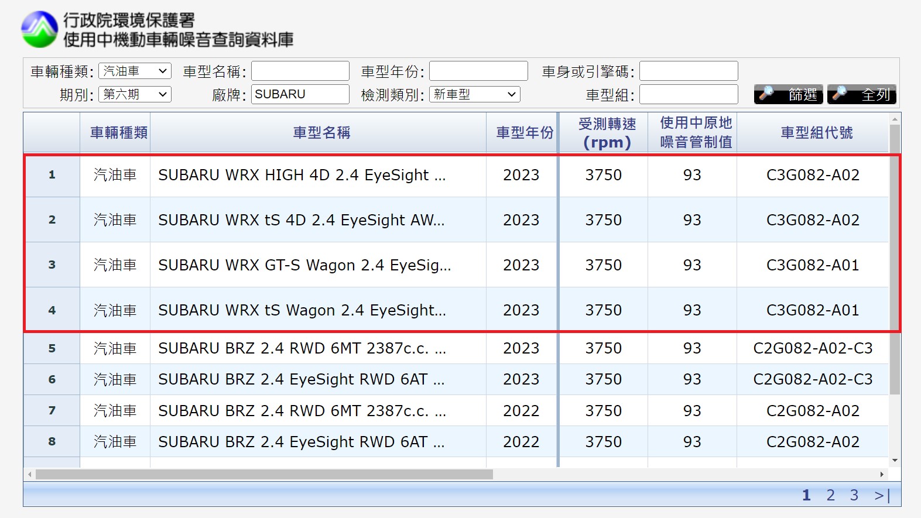Viewport: 921px width, 518px height.
Task: Select row 5 SUBARU BRZ 2.4 RWD 6MT
Action: coord(302,348)
